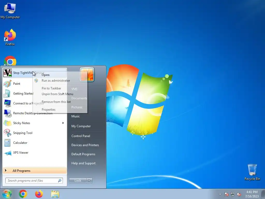This screenshot has width=265, height=199.
Task: Open My Computer in the Start menu
Action: (x=81, y=126)
